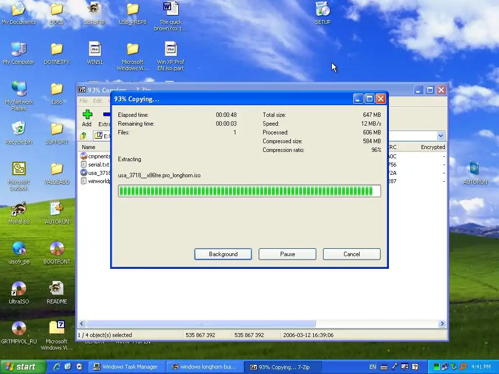
Task: Launch UltraISO shortcut
Action: click(x=19, y=292)
